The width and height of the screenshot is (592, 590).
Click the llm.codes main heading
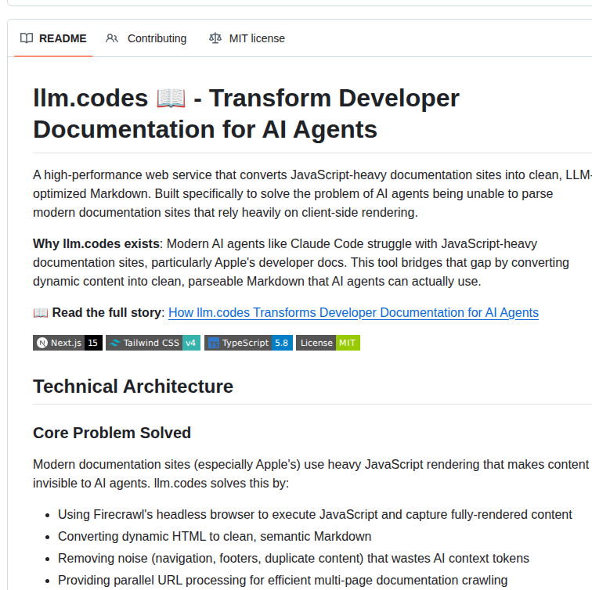point(246,113)
